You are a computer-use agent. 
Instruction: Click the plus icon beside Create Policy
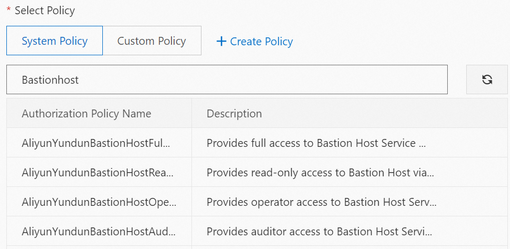coord(222,41)
